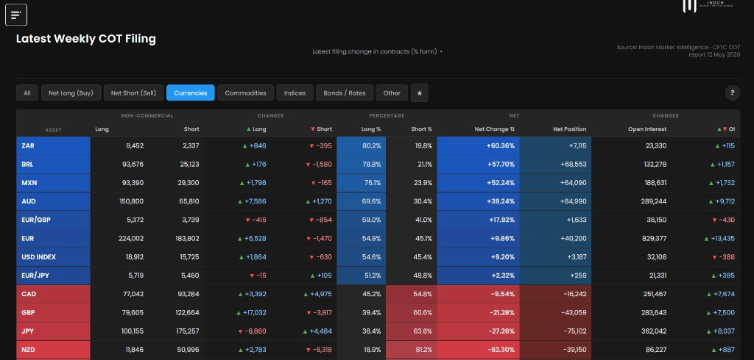Click NZD short percentage 81.2%
The width and height of the screenshot is (754, 360).
coord(411,350)
